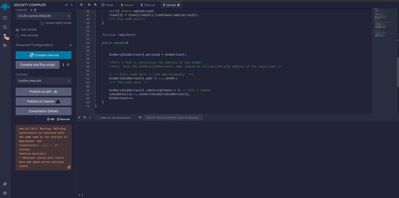Copy the warning message via its copy icon
399x198 pixels.
click(69, 167)
